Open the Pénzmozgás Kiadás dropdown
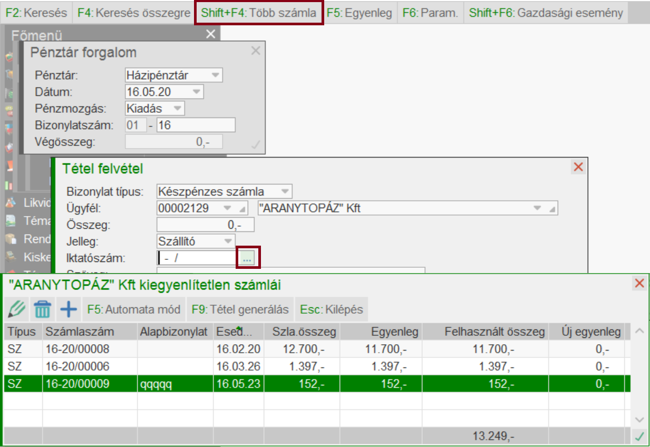The width and height of the screenshot is (650, 447). [178, 109]
